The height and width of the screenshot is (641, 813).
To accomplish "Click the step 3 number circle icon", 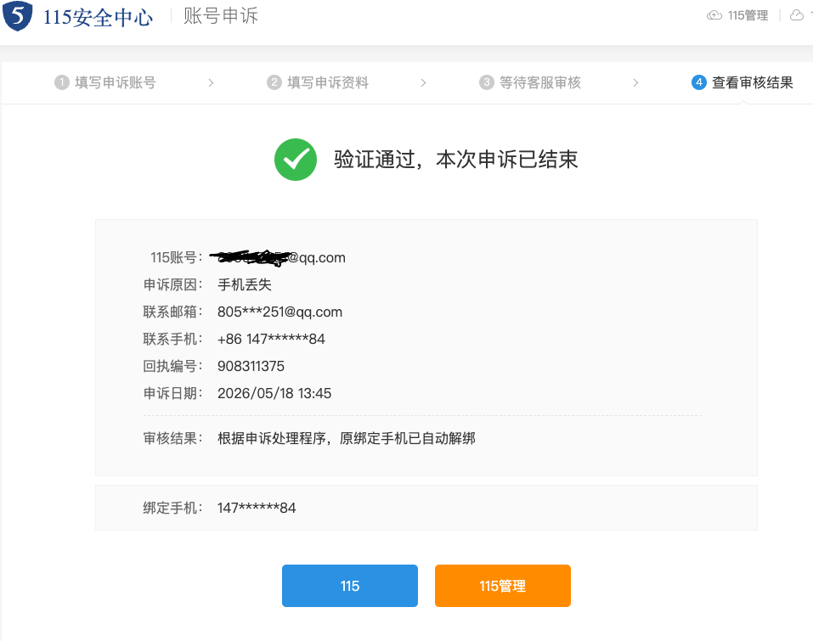I will point(487,82).
